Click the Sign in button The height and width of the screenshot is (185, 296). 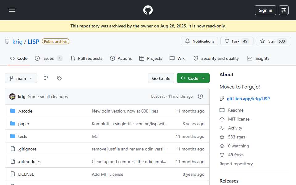coord(265,10)
